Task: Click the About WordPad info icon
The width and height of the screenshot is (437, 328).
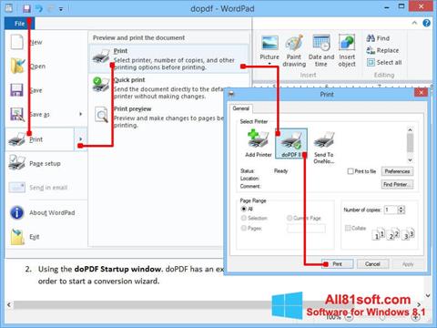Action: [17, 212]
